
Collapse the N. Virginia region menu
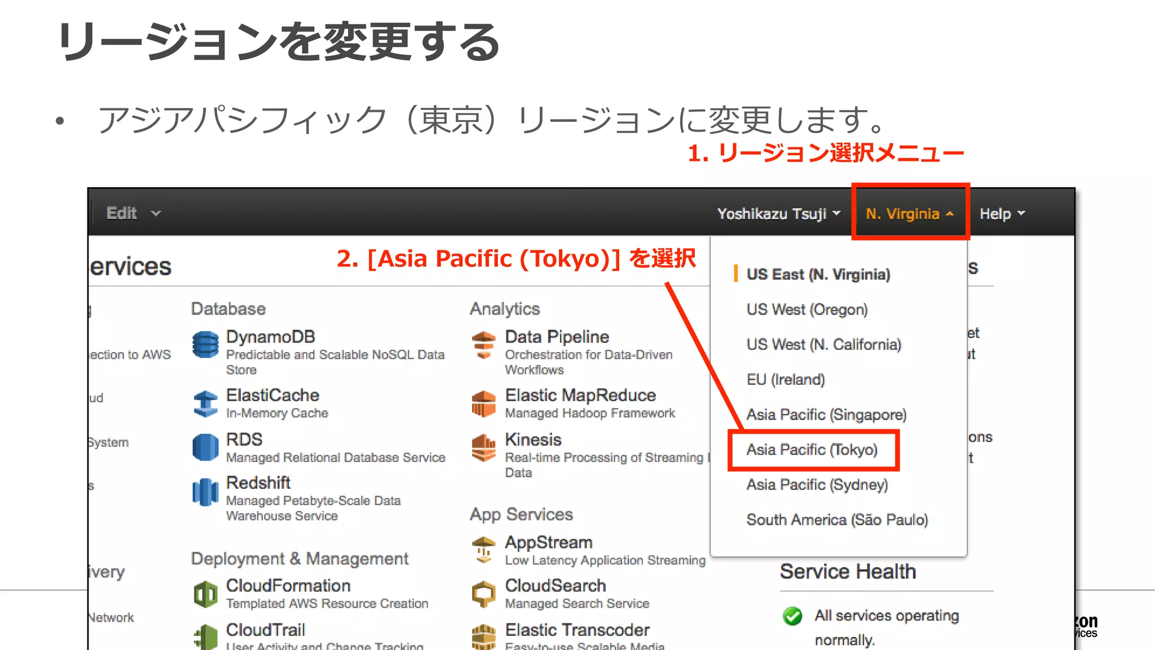click(910, 214)
